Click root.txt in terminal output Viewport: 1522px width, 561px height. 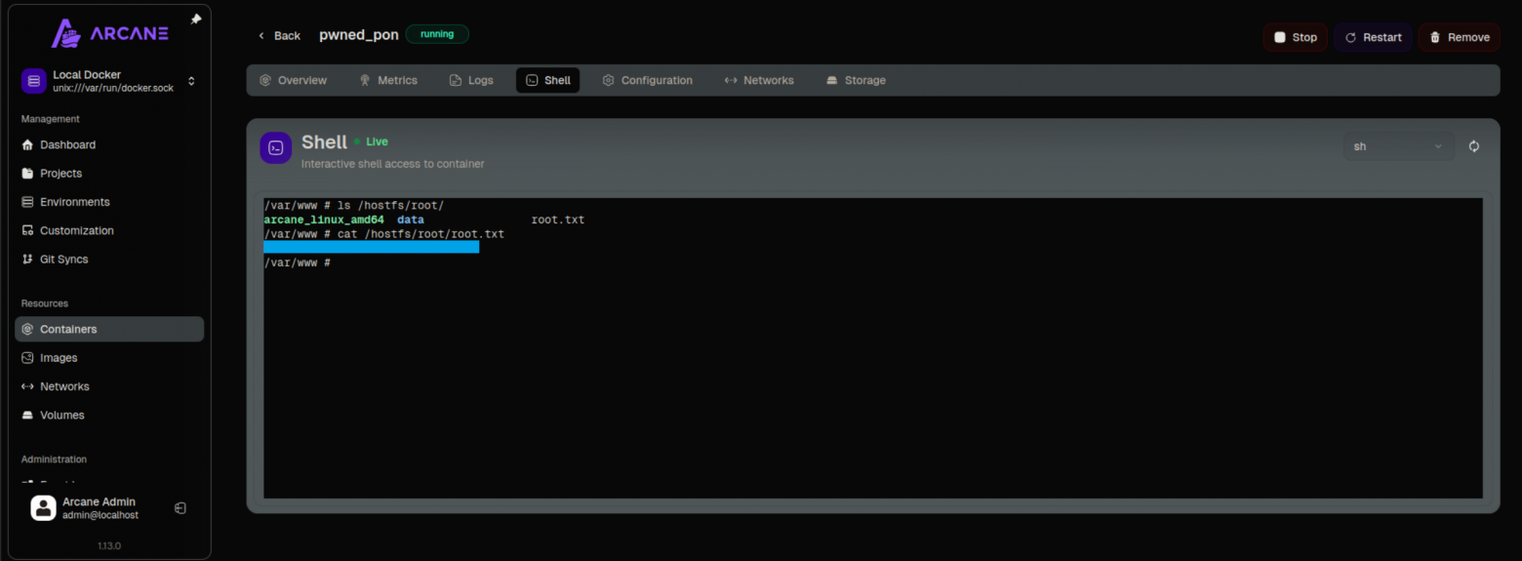pos(558,220)
